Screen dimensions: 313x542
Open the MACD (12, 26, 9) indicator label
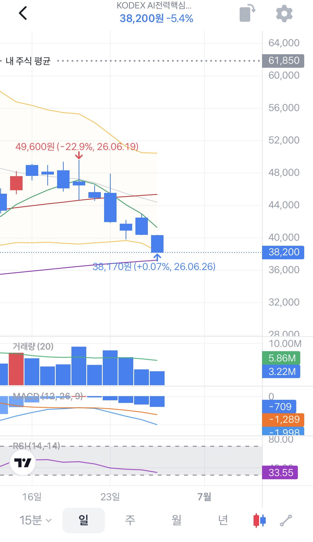(x=48, y=396)
